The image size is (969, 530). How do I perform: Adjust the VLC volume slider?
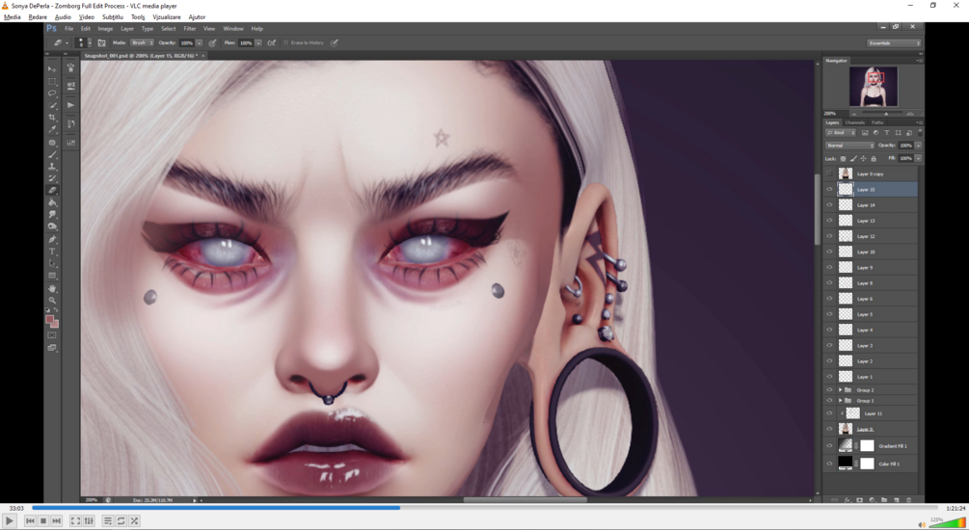tap(946, 523)
